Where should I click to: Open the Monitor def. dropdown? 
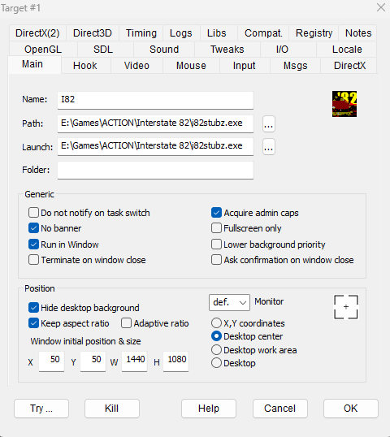pyautogui.click(x=229, y=302)
